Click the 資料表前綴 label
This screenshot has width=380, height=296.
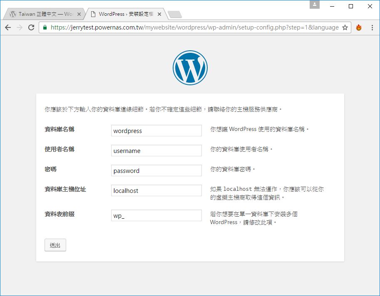click(x=60, y=214)
